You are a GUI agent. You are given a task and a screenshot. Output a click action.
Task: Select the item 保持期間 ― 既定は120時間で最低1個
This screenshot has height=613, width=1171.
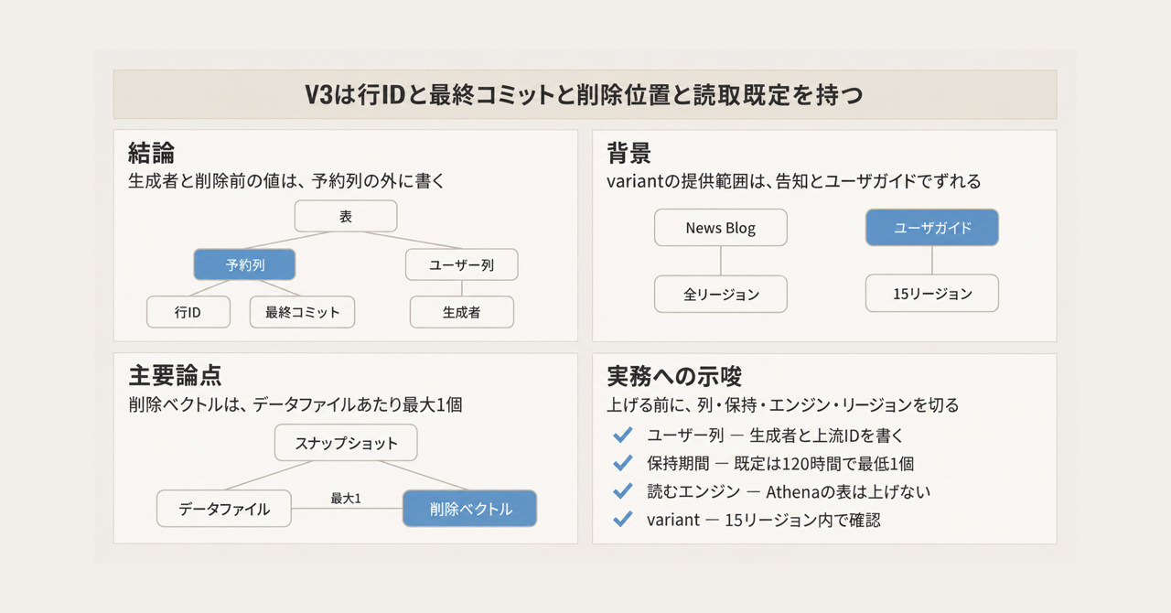[780, 464]
